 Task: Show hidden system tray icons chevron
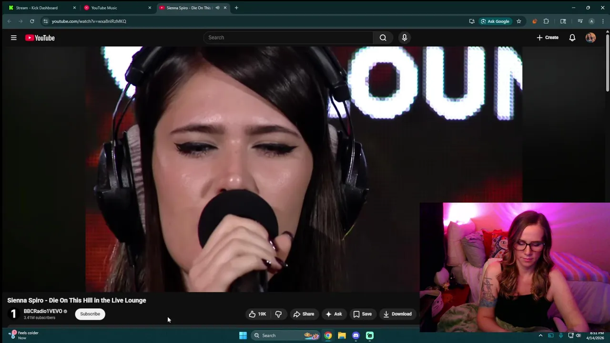click(x=540, y=335)
